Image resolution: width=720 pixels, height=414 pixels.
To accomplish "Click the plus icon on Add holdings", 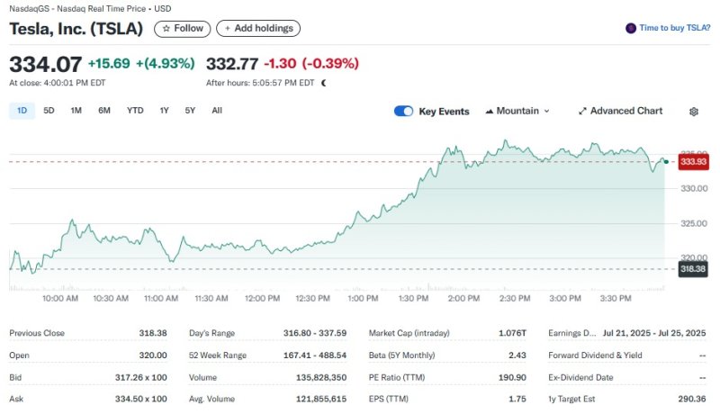I will coord(227,29).
